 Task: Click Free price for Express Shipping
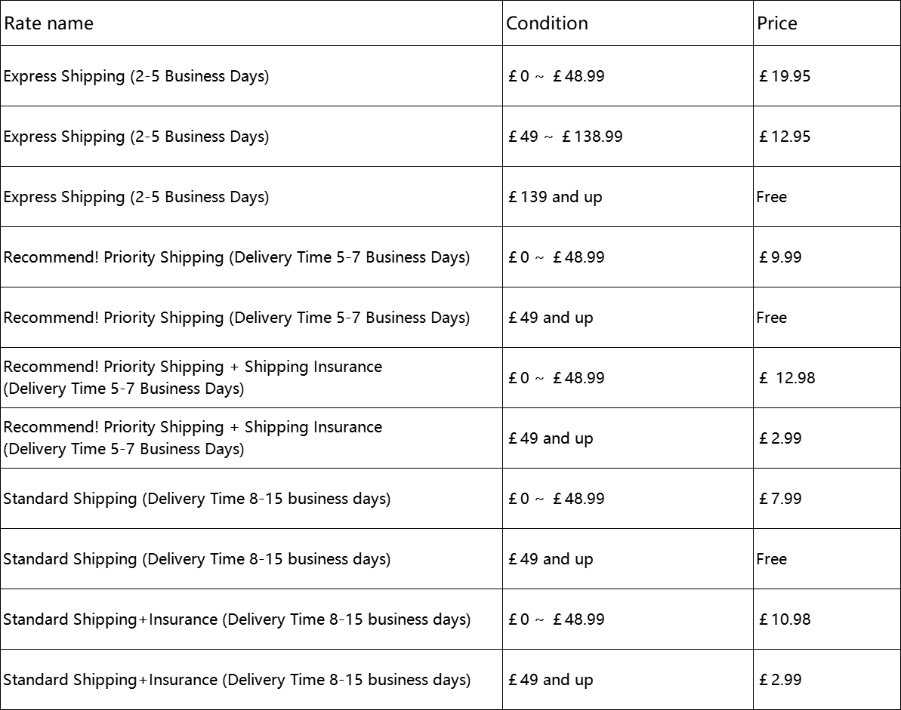point(771,197)
